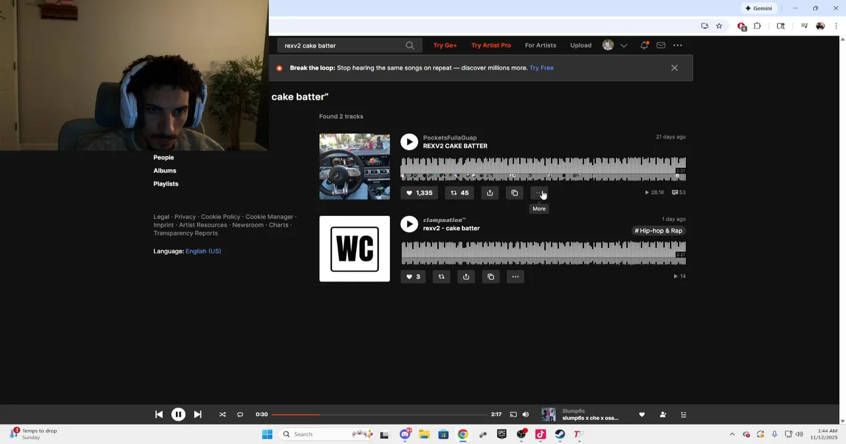This screenshot has height=444, width=846.
Task: Click the search magnifier icon in SoundCloud search box
Action: (x=410, y=46)
